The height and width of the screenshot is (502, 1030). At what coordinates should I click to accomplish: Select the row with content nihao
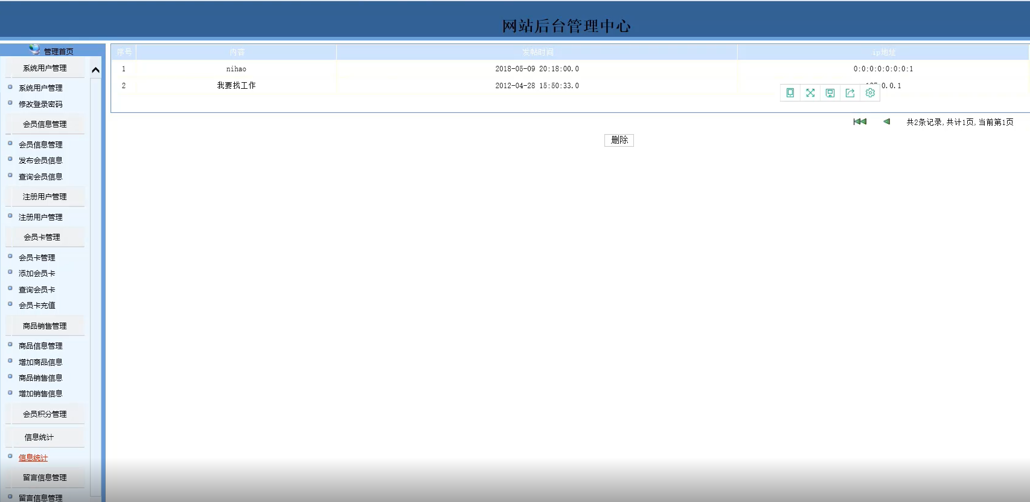570,69
